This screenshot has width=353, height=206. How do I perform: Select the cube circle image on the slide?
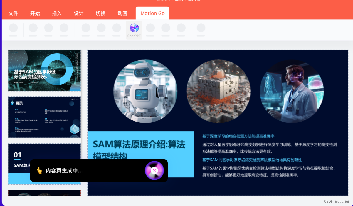pyautogui.click(x=219, y=91)
